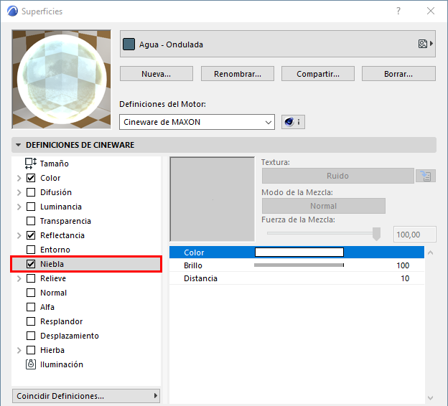The height and width of the screenshot is (406, 448).
Task: Open the Cineware de MAXON engine dropdown
Action: pyautogui.click(x=197, y=122)
